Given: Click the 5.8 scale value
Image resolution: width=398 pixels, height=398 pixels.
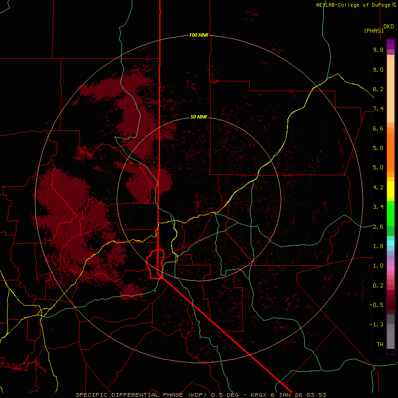Looking at the screenshot, I should 378,148.
